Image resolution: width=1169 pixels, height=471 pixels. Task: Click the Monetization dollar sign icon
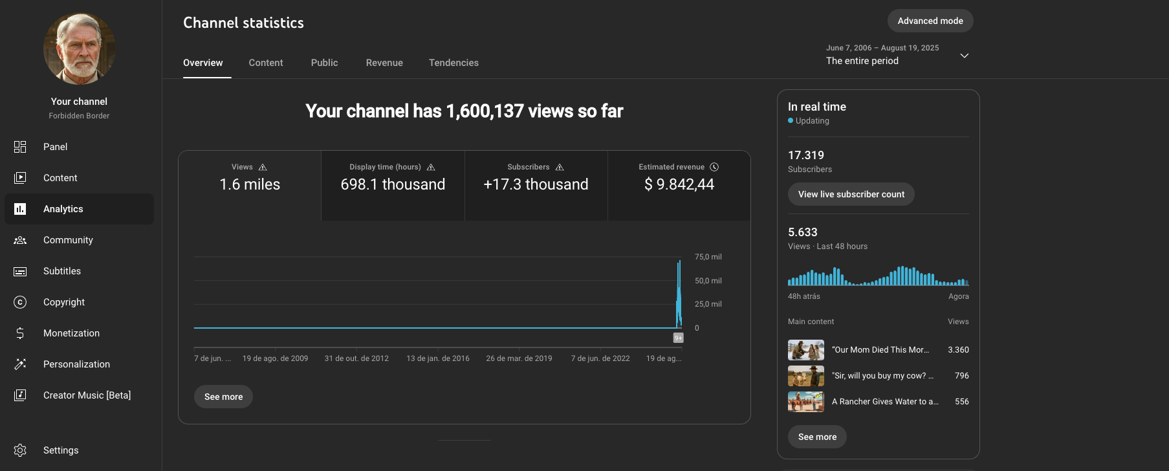[20, 333]
